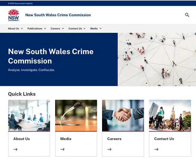Click 'A NSW Government website' banner text
196x162 pixels.
pos(20,3)
